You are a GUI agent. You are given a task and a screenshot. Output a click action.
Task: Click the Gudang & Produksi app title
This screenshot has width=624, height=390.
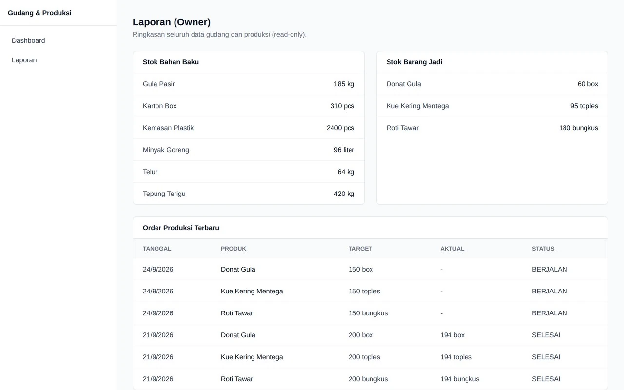(39, 13)
